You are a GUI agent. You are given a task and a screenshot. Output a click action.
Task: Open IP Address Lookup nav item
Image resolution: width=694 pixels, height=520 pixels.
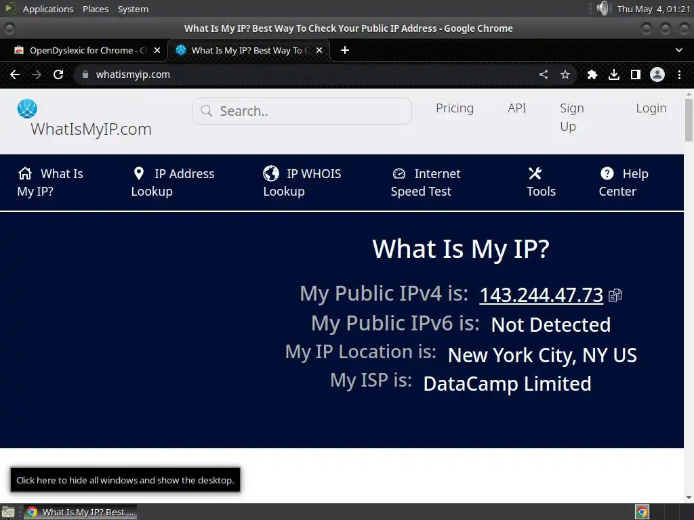pos(173,182)
